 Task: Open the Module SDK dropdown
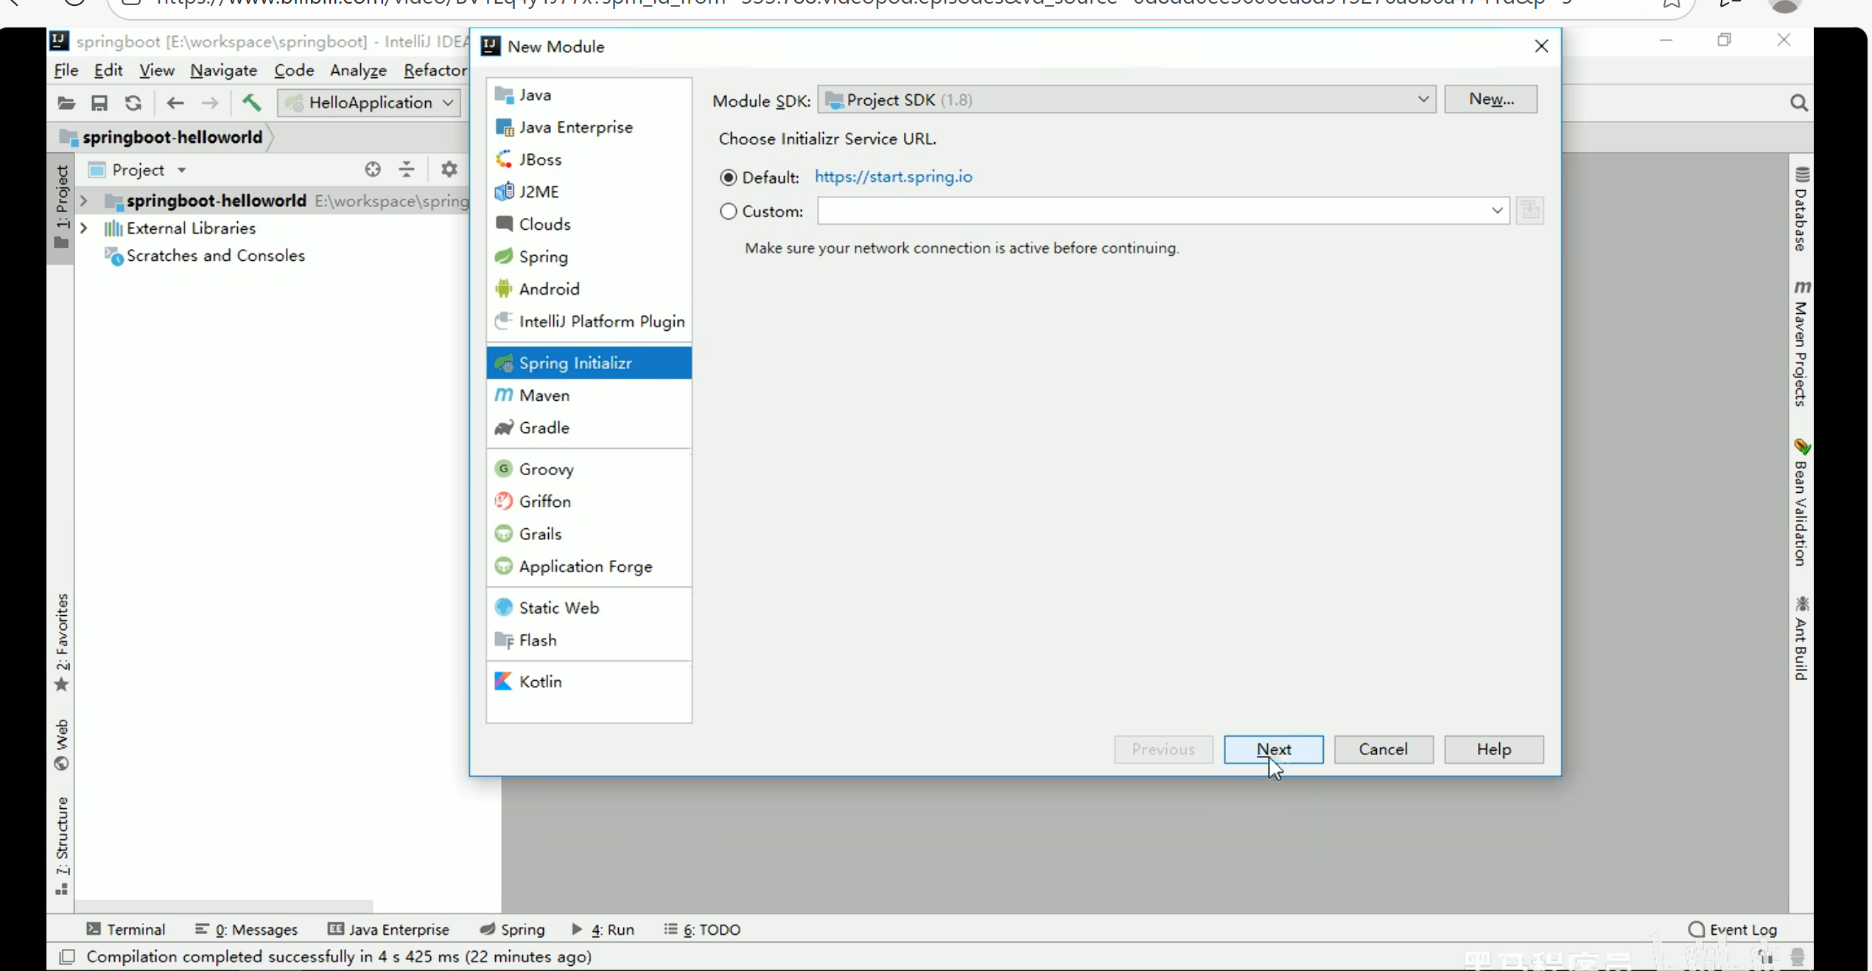point(1126,99)
